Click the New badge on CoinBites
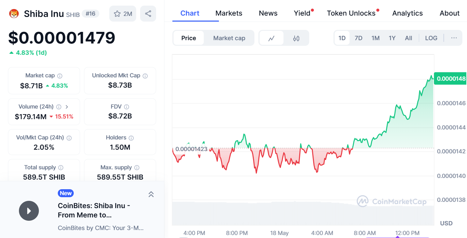 (x=66, y=193)
